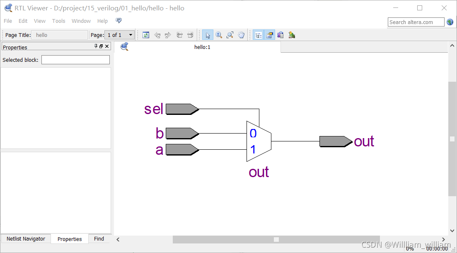Select the hello:1 schematic tab
Screen dimensions: 457x253
(198, 47)
